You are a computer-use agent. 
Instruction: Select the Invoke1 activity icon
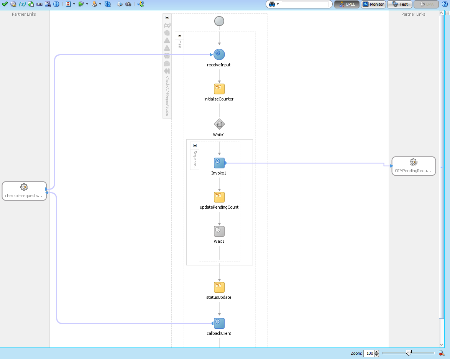[219, 163]
